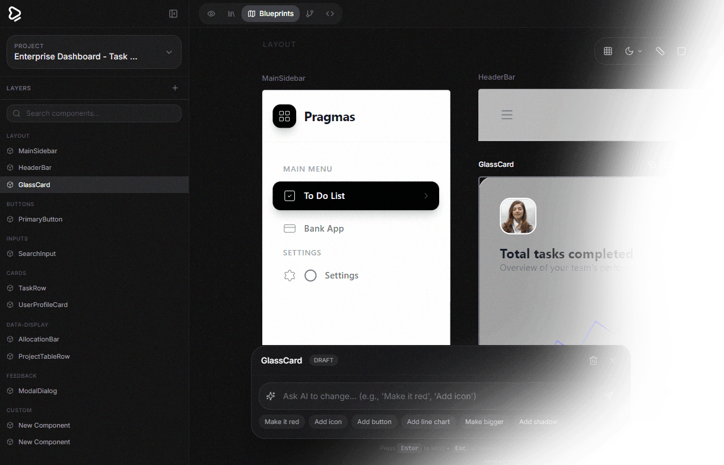The height and width of the screenshot is (465, 724).
Task: Delete GlassCard with the trash icon
Action: point(593,360)
